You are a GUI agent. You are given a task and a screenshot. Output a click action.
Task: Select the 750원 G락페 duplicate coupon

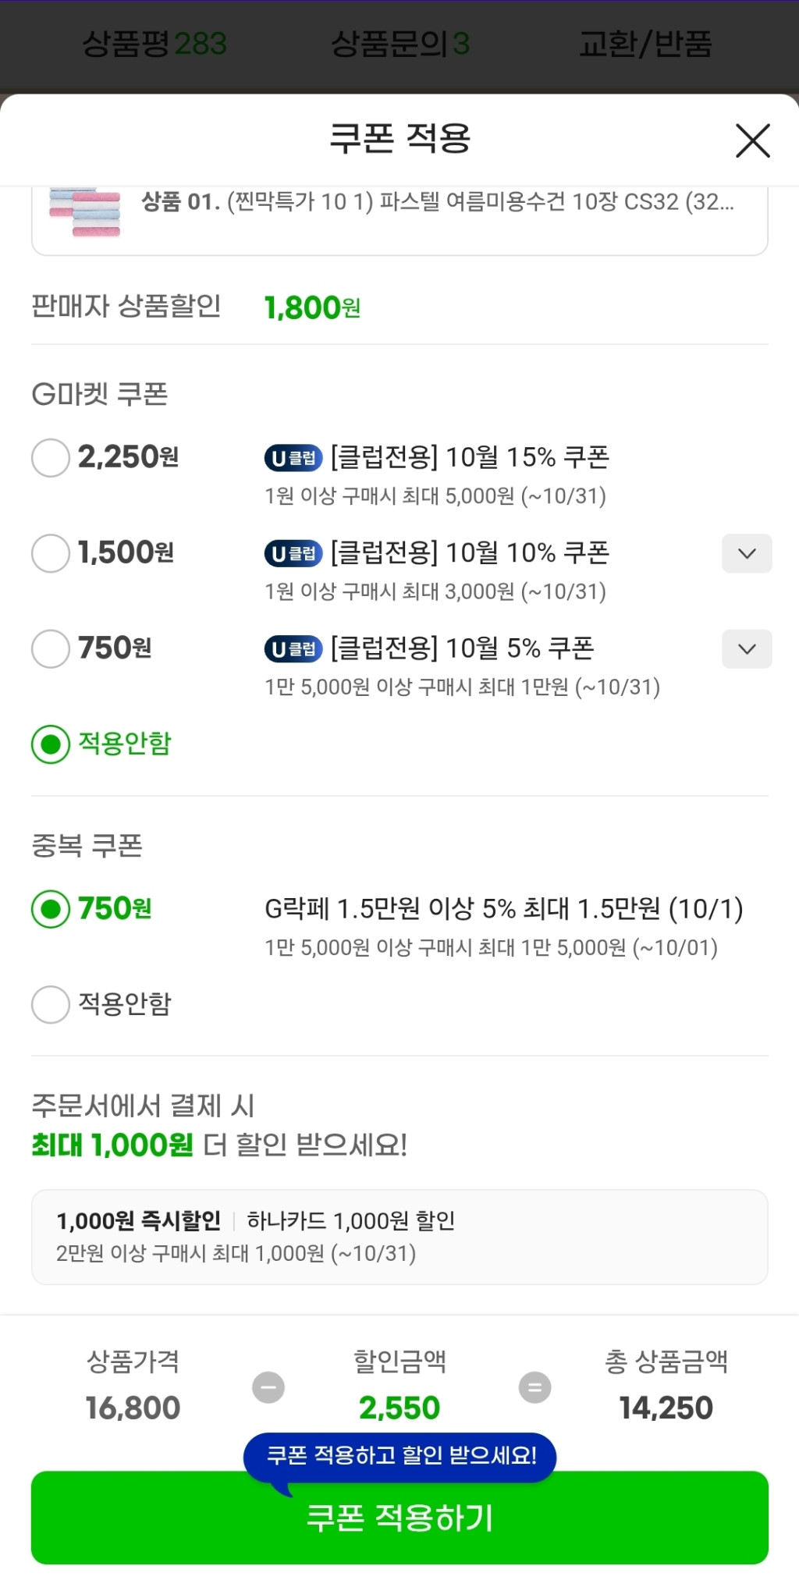coord(51,909)
